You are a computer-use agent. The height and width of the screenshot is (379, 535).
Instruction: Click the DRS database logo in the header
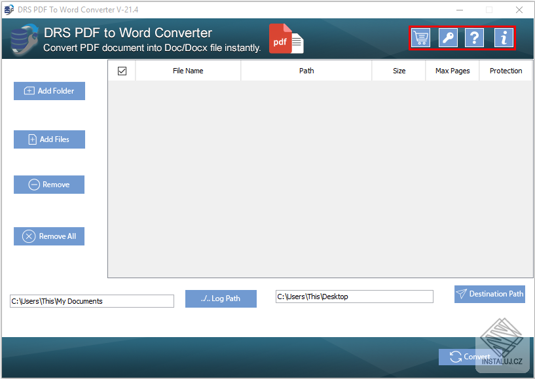(24, 39)
